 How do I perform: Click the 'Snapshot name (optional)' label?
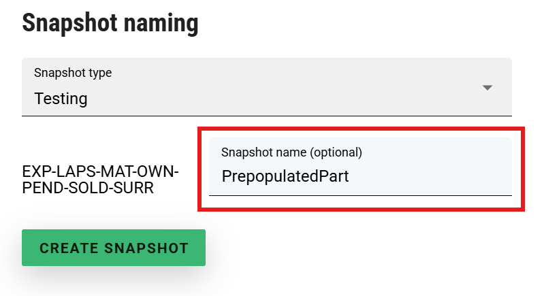(x=291, y=152)
